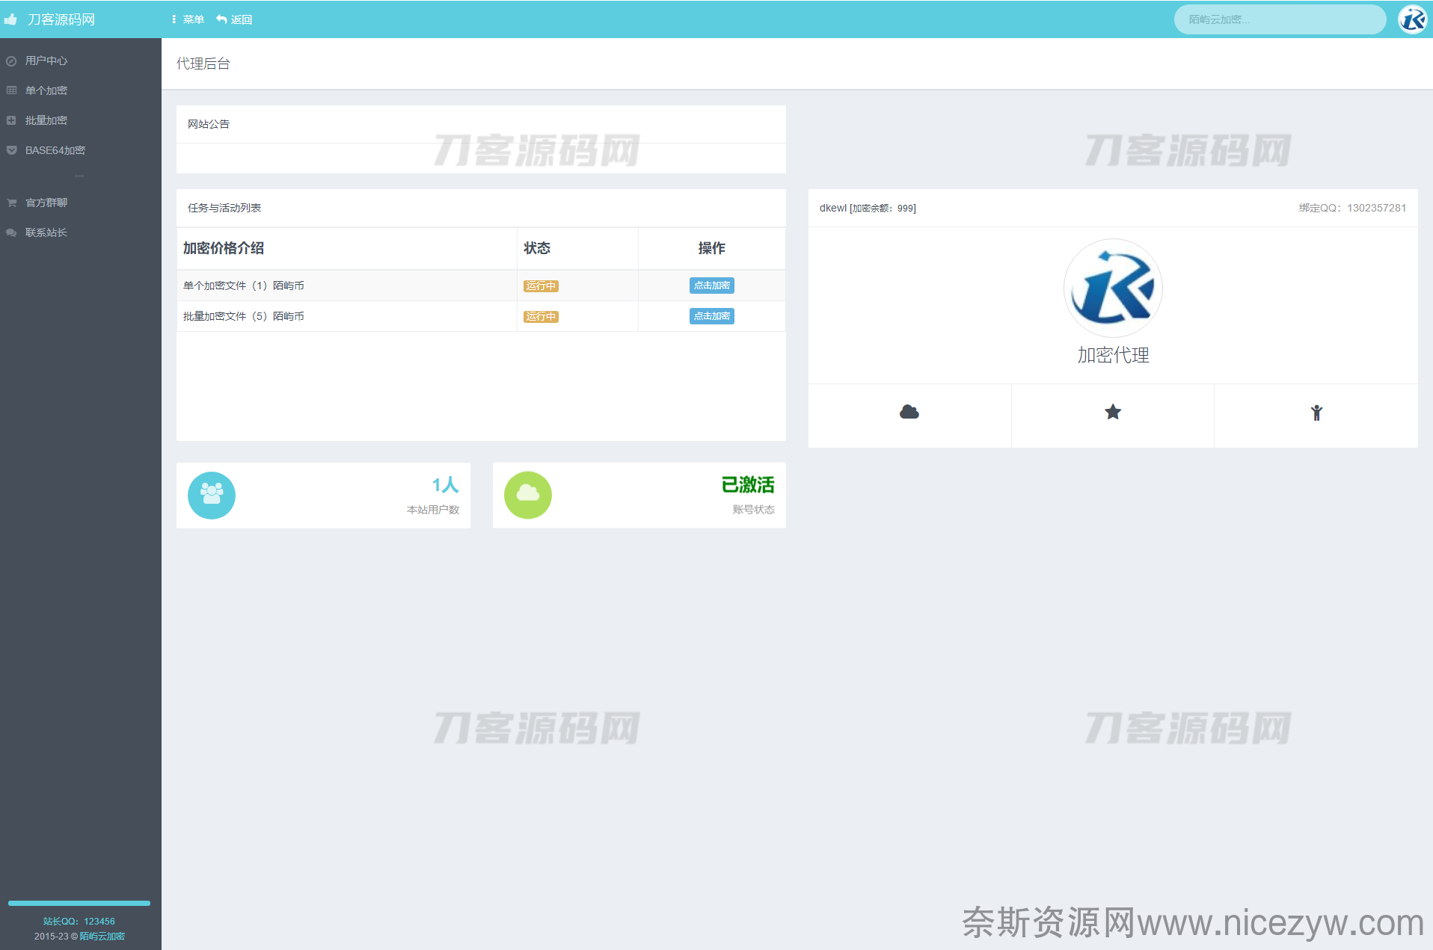The width and height of the screenshot is (1433, 950).
Task: Click the users group icon in 本站用户数 card
Action: point(212,495)
